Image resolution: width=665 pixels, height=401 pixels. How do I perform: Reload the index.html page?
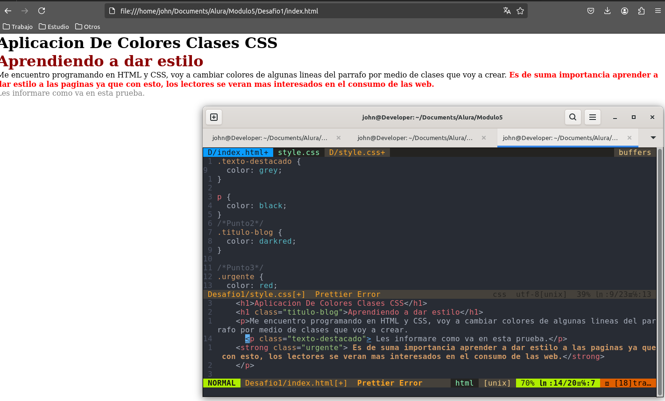42,11
